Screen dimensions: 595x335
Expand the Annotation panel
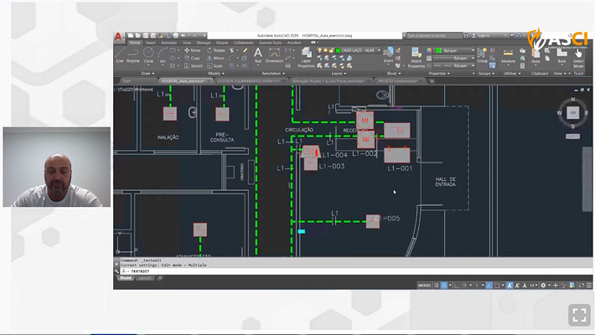pos(273,74)
